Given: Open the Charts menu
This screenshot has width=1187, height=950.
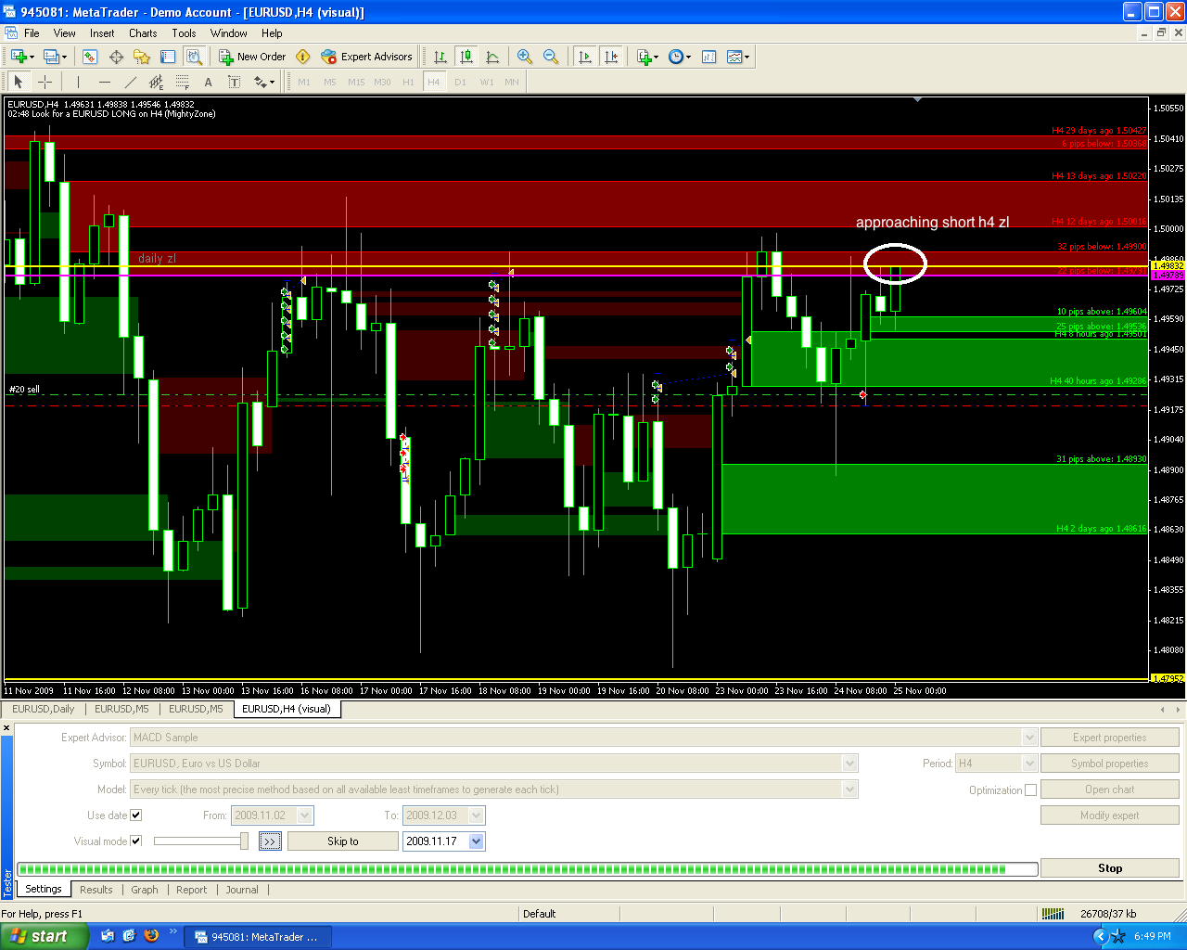Looking at the screenshot, I should coord(143,32).
